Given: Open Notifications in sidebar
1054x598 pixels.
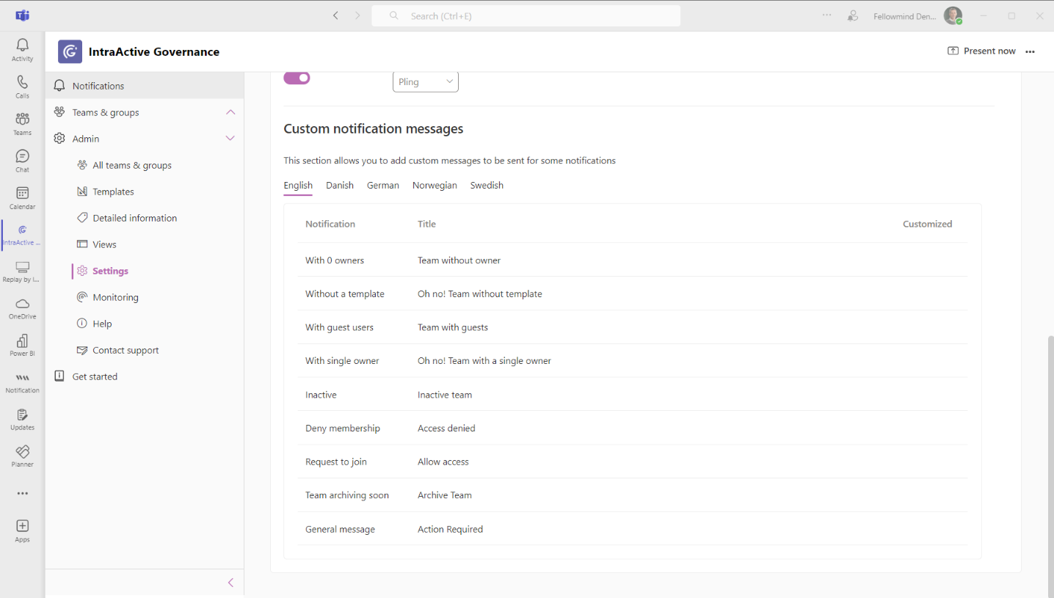Looking at the screenshot, I should (145, 86).
